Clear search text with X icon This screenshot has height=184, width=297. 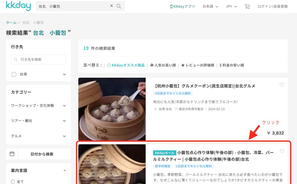[112, 6]
